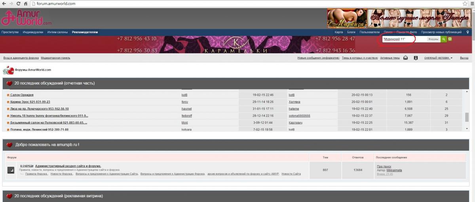The width and height of the screenshot is (475, 202).
Task: Select 'Просмотр новых публикаций' in the menu
Action: point(441,32)
